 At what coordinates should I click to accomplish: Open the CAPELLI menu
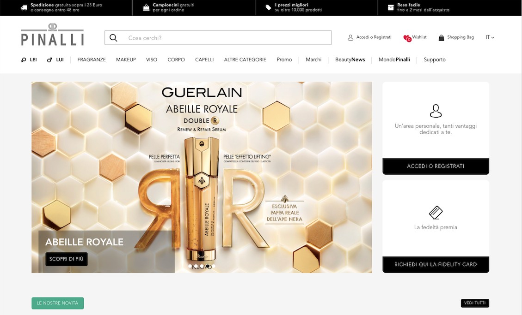[x=204, y=60]
